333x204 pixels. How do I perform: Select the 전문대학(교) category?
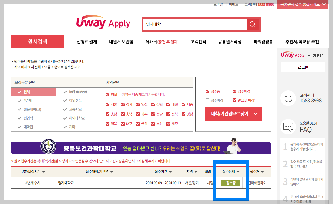click(x=29, y=109)
